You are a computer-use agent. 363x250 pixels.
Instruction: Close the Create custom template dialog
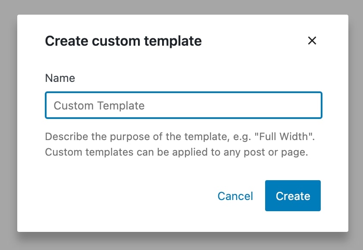[312, 41]
